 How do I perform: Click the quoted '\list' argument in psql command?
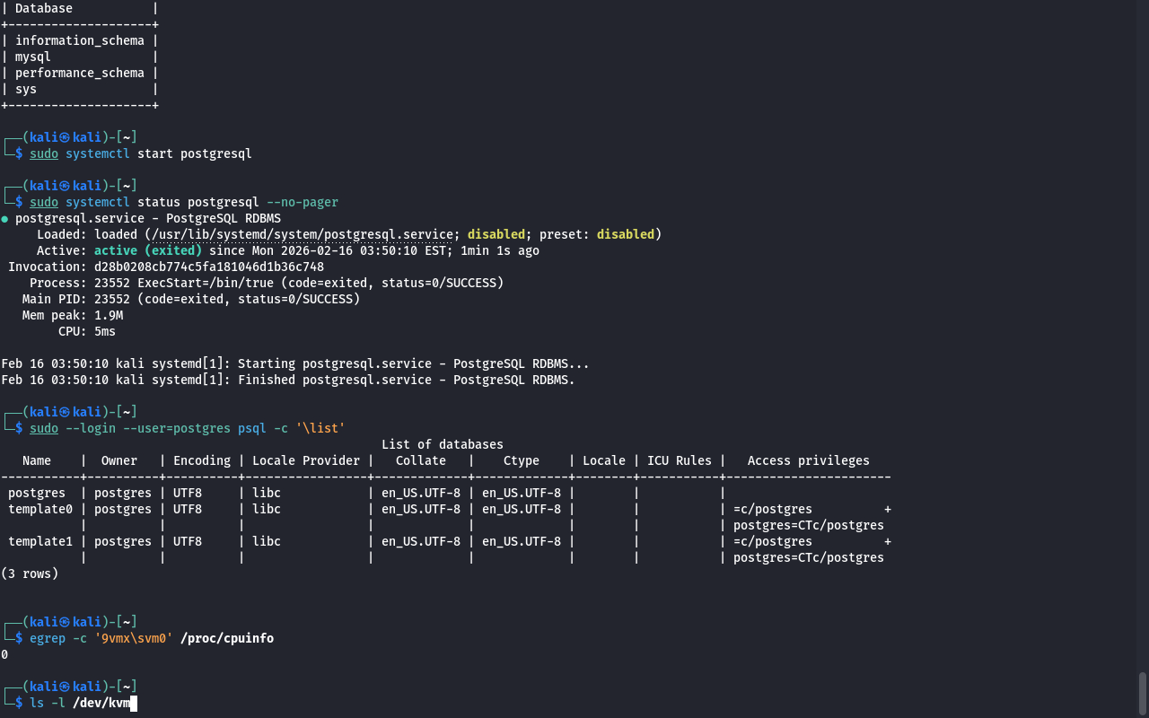320,428
